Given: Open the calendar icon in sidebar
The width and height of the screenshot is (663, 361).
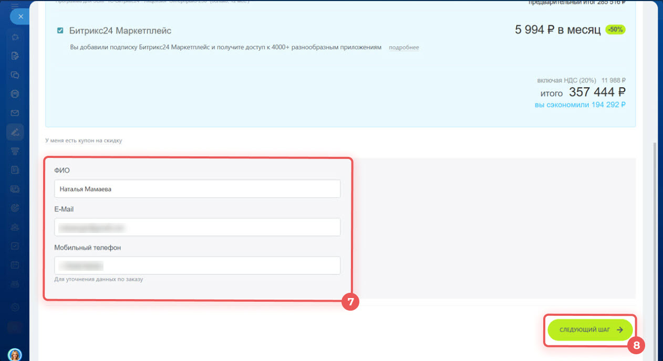Looking at the screenshot, I should (x=15, y=265).
